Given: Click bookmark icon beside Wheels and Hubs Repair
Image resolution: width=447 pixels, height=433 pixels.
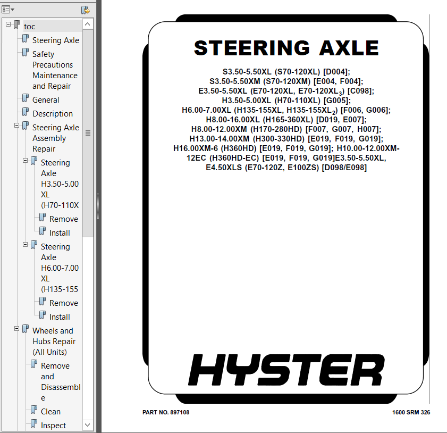Looking at the screenshot, I should coord(26,329).
